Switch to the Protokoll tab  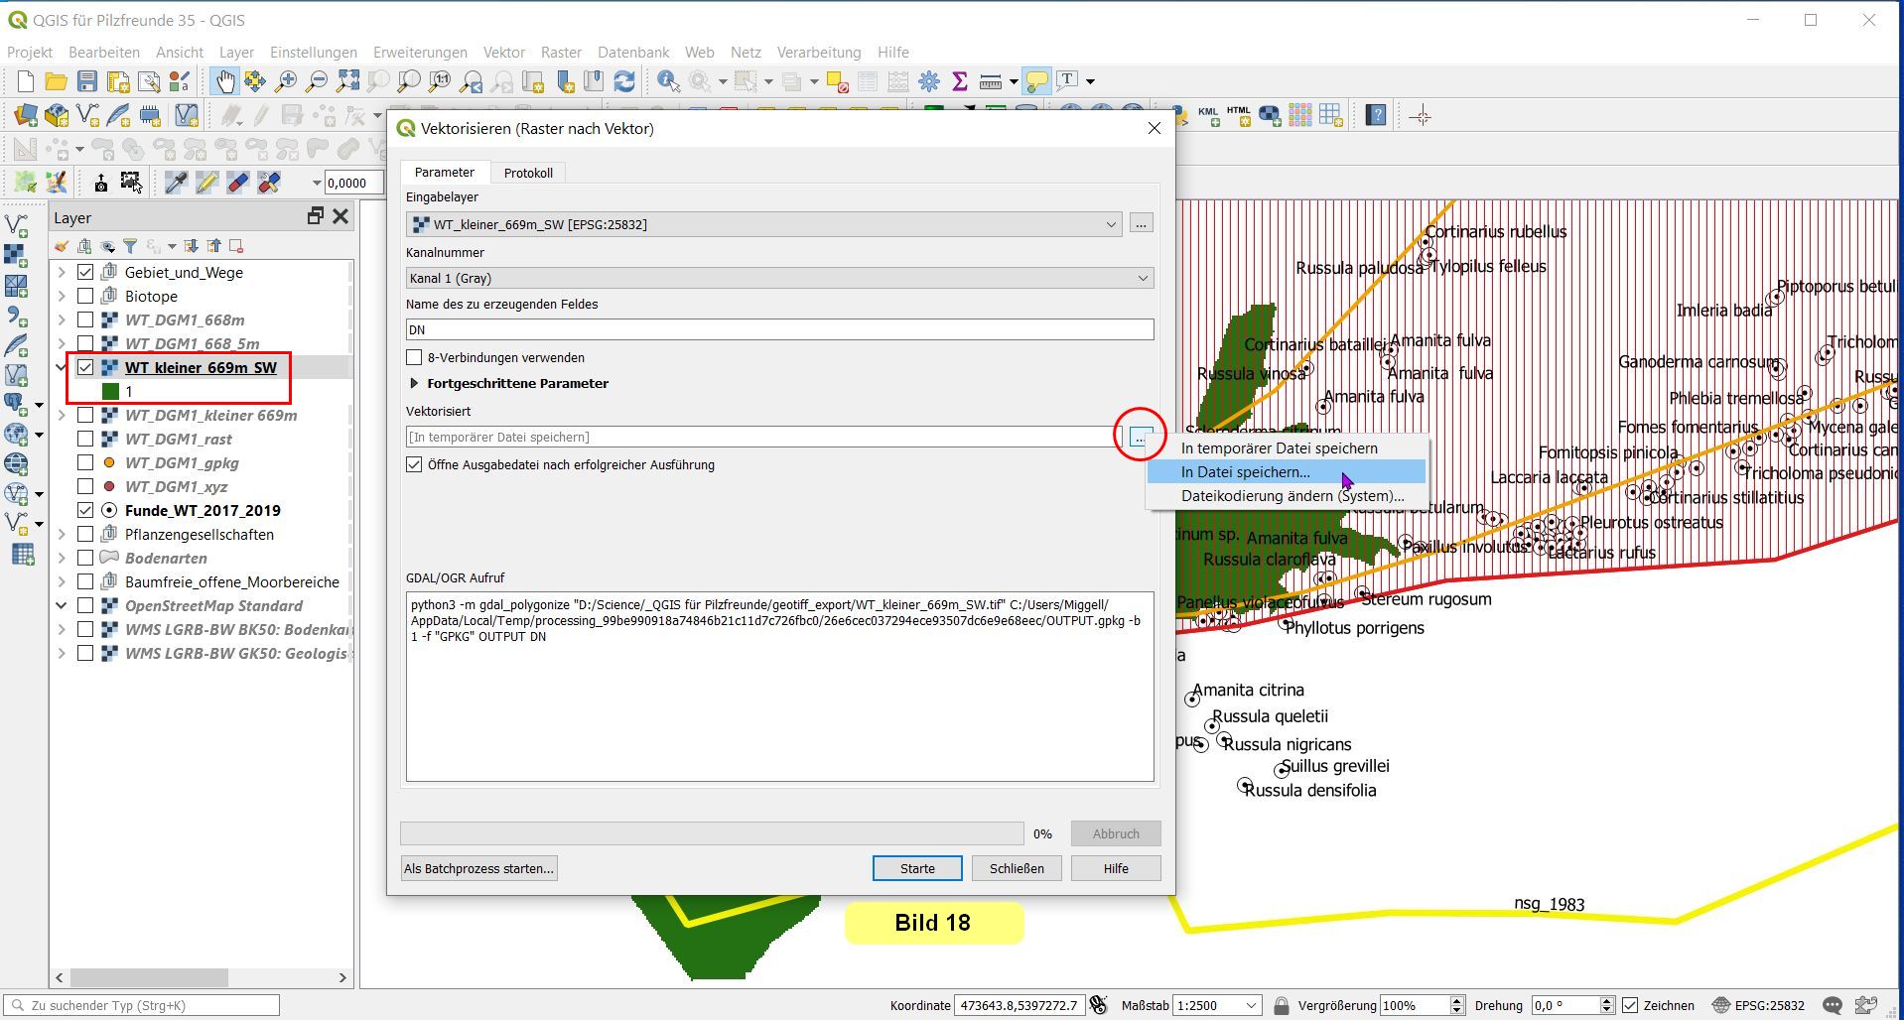tap(528, 173)
